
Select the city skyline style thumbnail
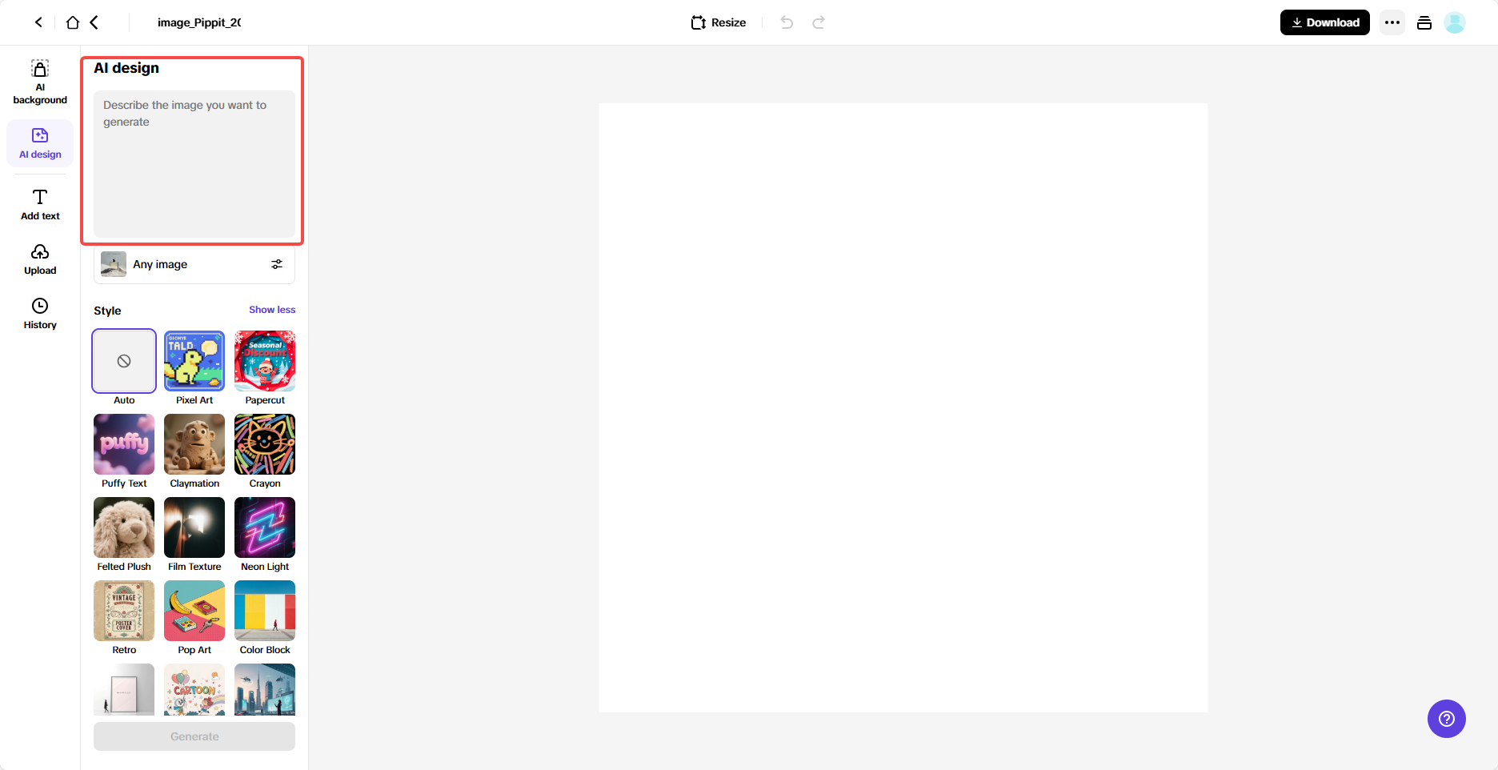coord(265,689)
